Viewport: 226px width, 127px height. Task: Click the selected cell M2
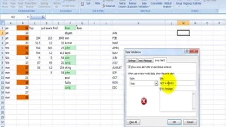[x=183, y=33]
